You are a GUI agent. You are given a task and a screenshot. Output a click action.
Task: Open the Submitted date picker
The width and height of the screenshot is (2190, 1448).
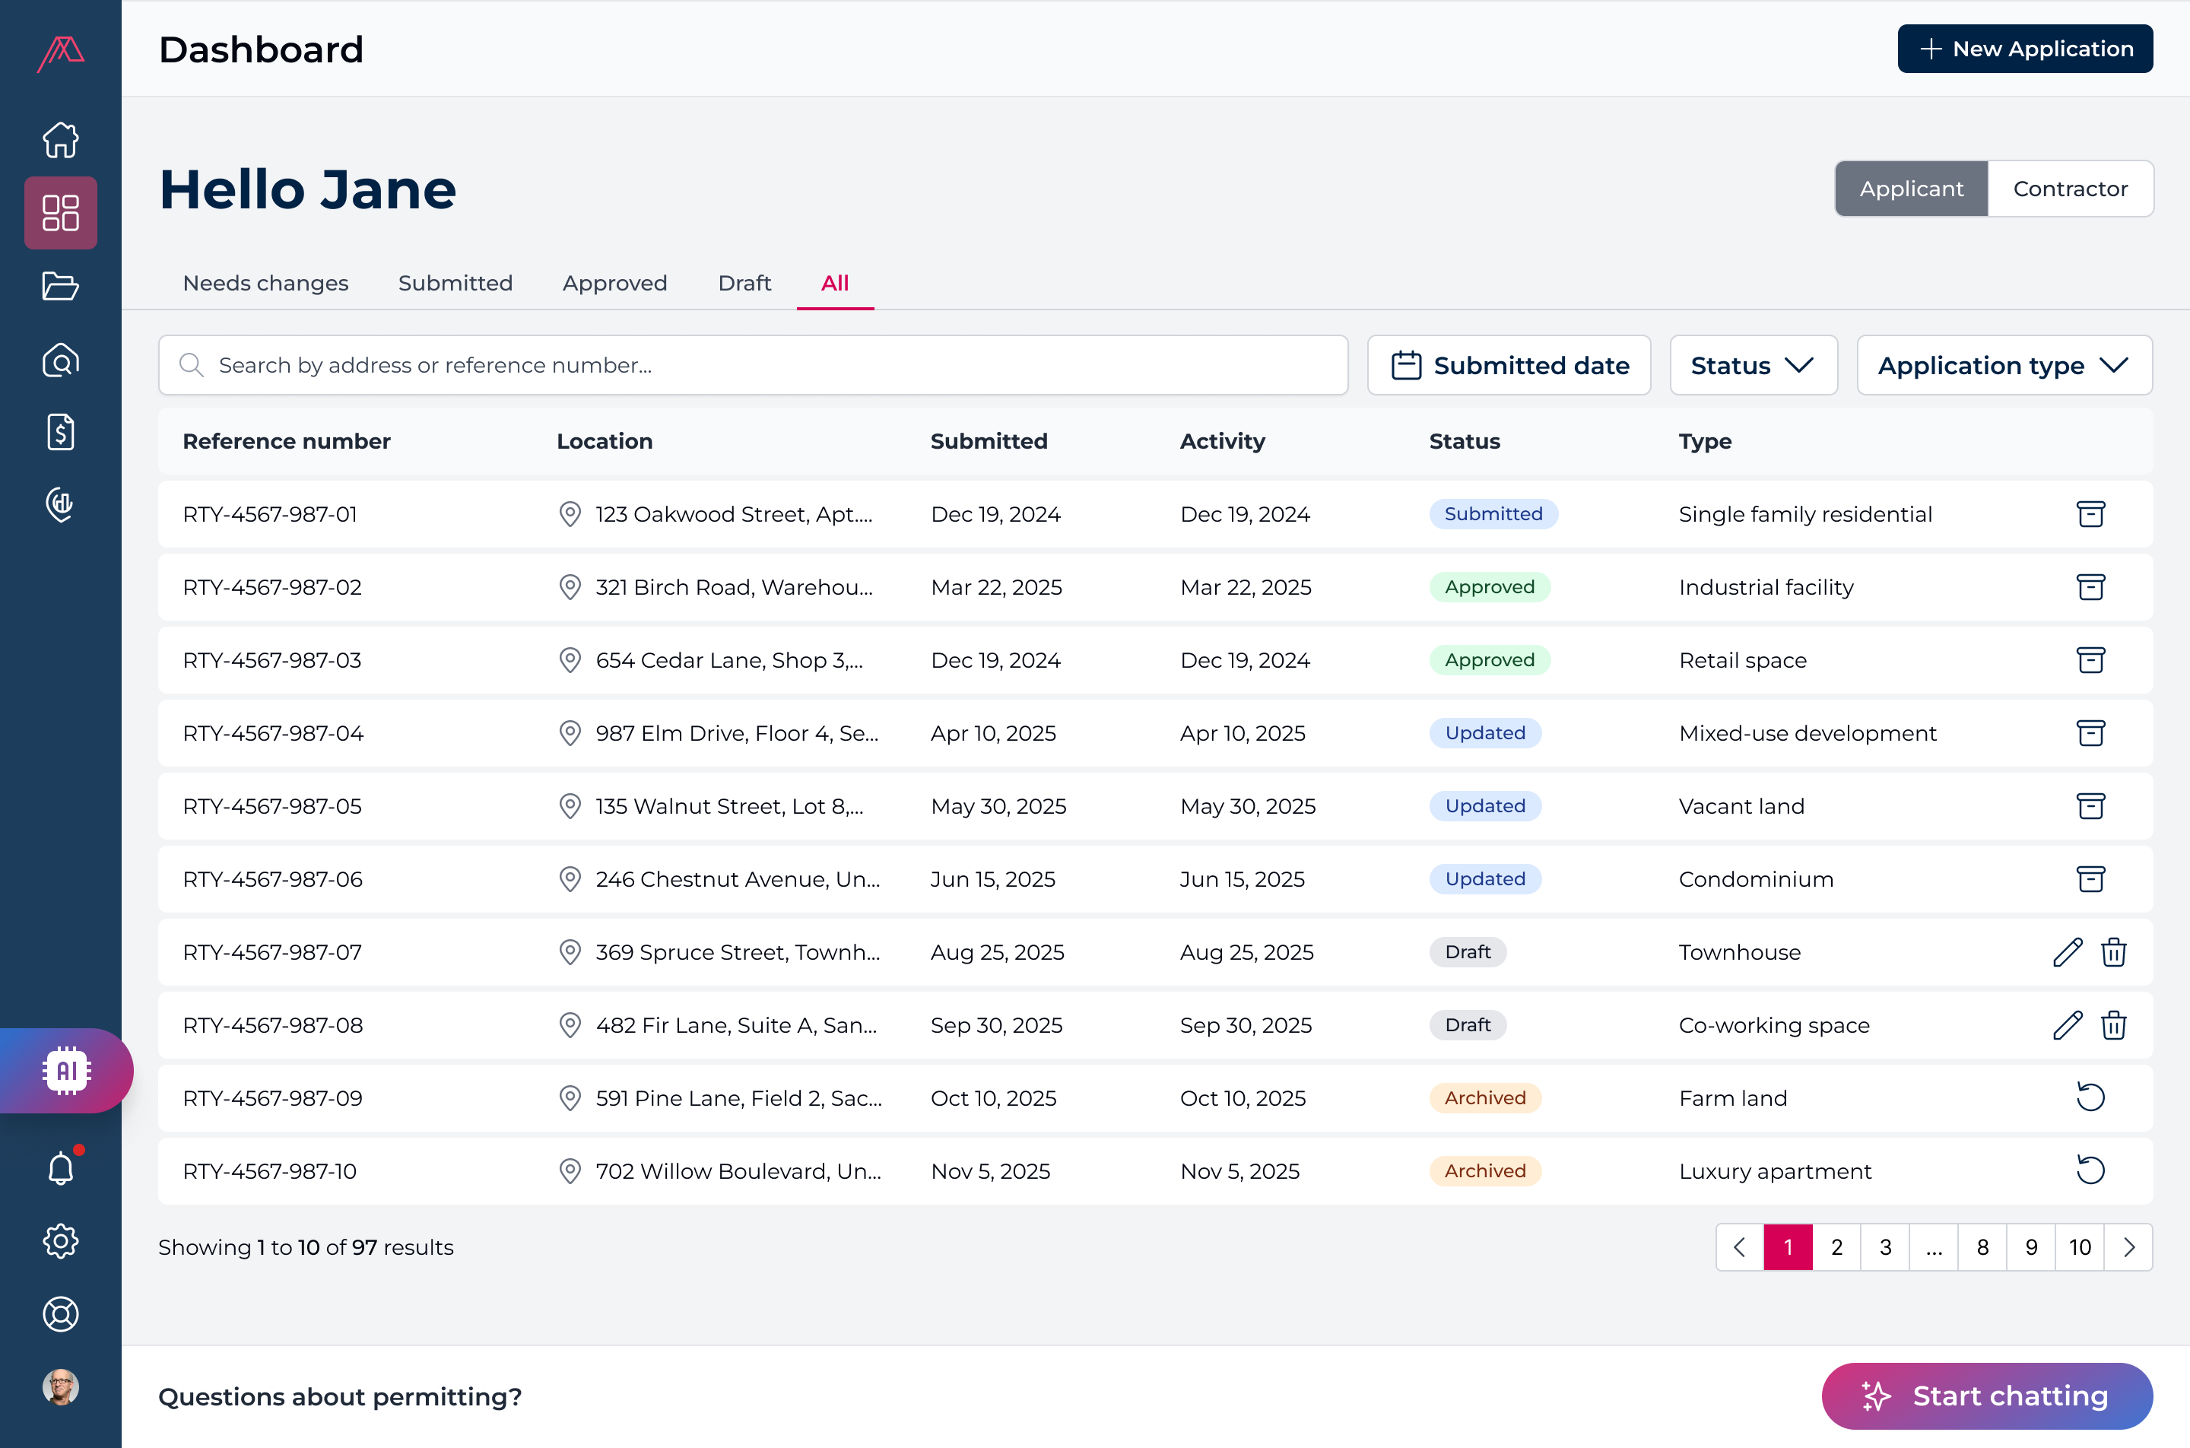click(1509, 366)
